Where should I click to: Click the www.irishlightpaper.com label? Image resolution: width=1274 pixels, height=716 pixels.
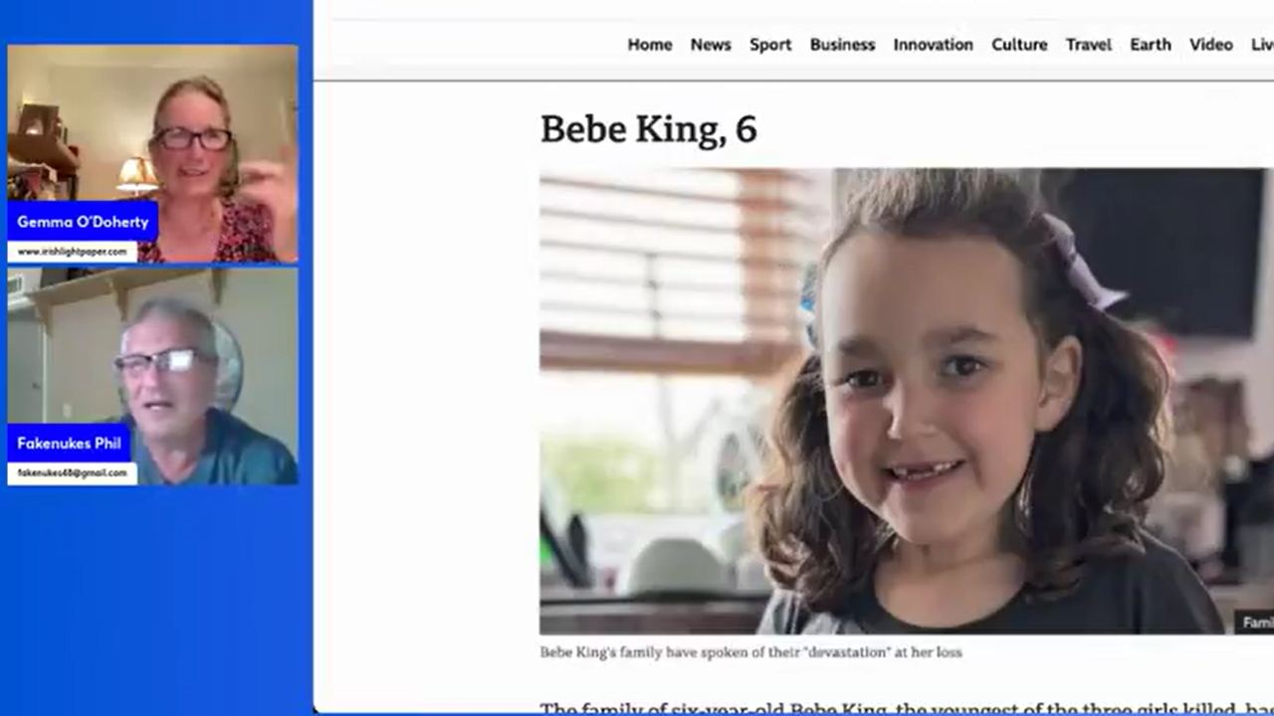pos(72,252)
